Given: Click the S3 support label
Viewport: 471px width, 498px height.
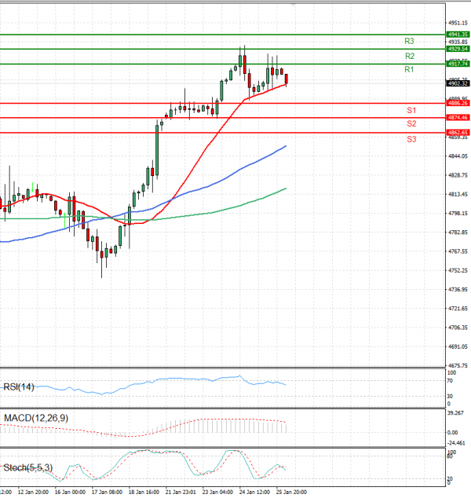Looking at the screenshot, I should point(411,139).
